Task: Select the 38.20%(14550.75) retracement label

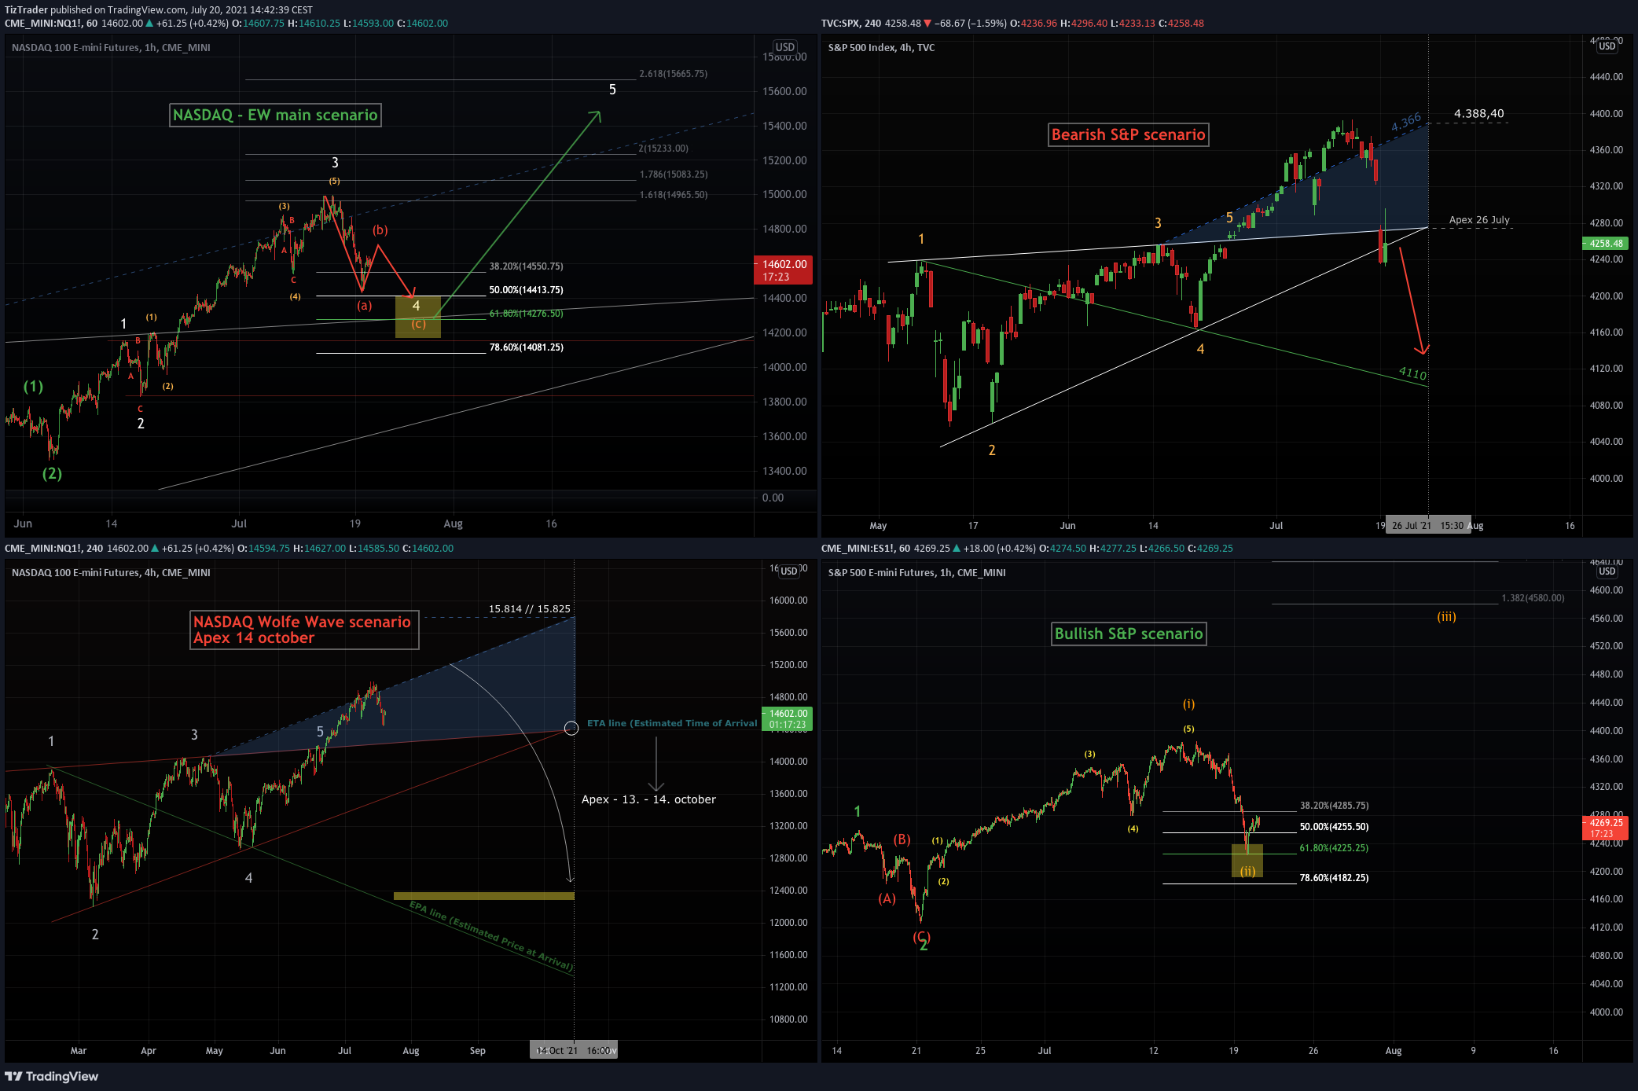Action: [526, 266]
